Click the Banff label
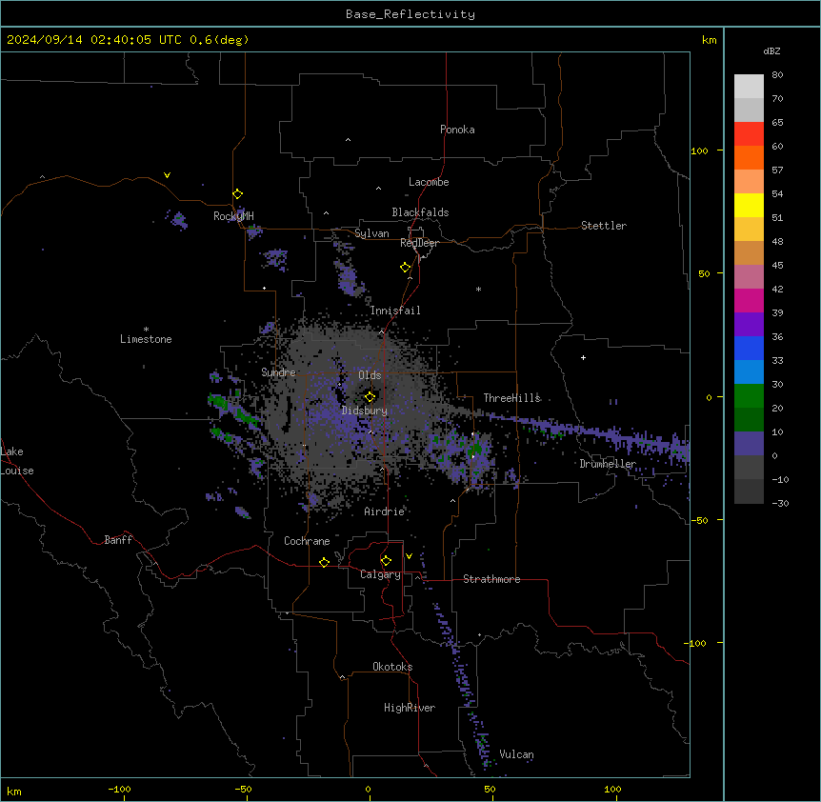 tap(118, 540)
